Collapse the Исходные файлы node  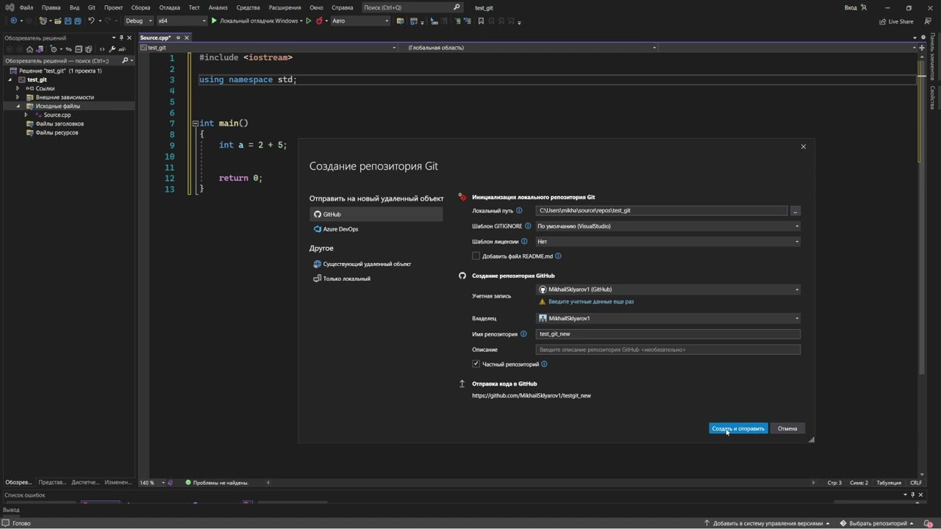(18, 107)
